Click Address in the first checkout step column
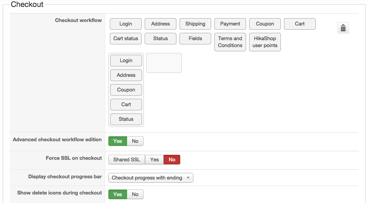This screenshot has width=371, height=203. pos(126,75)
